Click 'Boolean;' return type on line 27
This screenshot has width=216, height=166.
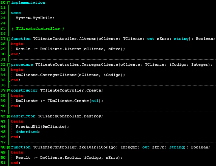206,39
